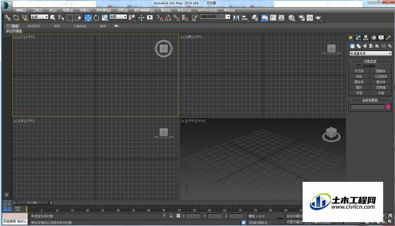The image size is (395, 226).
Task: Click the Unlink Selection tool
Action: 16,18
